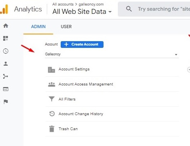Click the Trash Can bin icon
190x146 pixels.
52,129
